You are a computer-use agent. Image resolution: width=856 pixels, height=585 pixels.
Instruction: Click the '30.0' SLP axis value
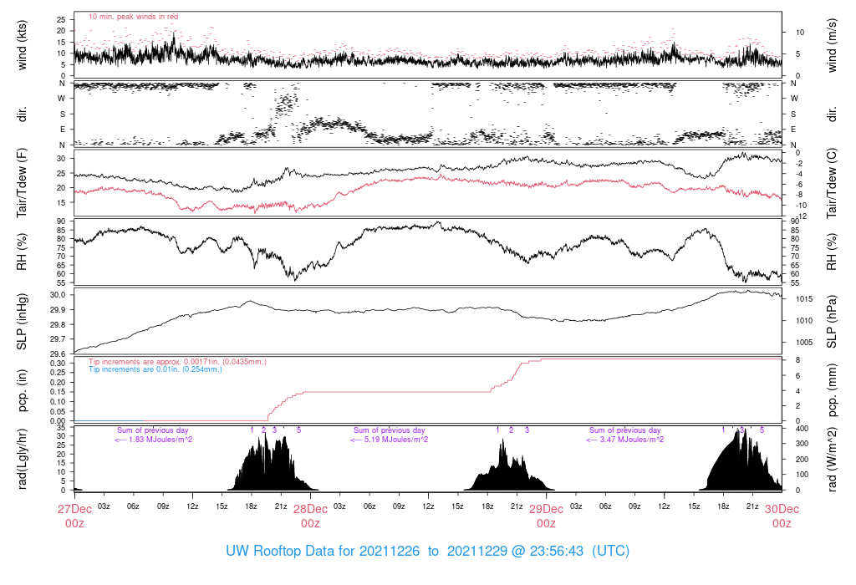tap(59, 295)
